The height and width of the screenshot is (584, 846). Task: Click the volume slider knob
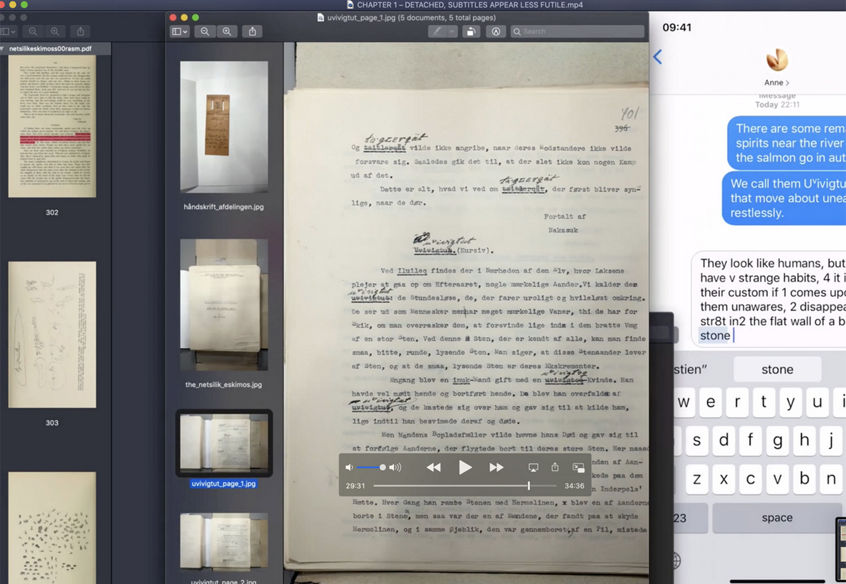tap(382, 467)
